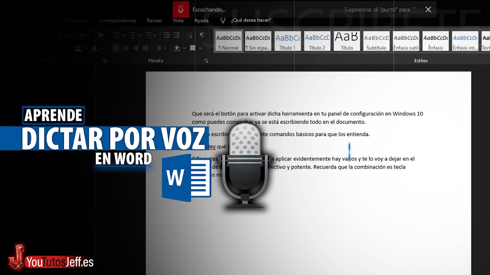
Task: Open the Revisar tab
Action: pyautogui.click(x=154, y=20)
